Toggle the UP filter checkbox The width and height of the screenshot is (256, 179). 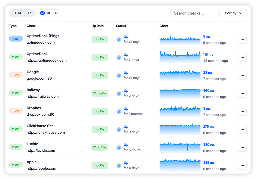click(42, 13)
